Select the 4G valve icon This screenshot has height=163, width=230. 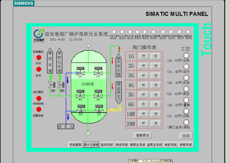pos(80,94)
